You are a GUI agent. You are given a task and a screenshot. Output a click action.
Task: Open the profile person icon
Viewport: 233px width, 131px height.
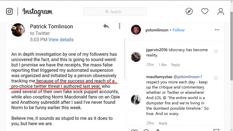(221, 11)
